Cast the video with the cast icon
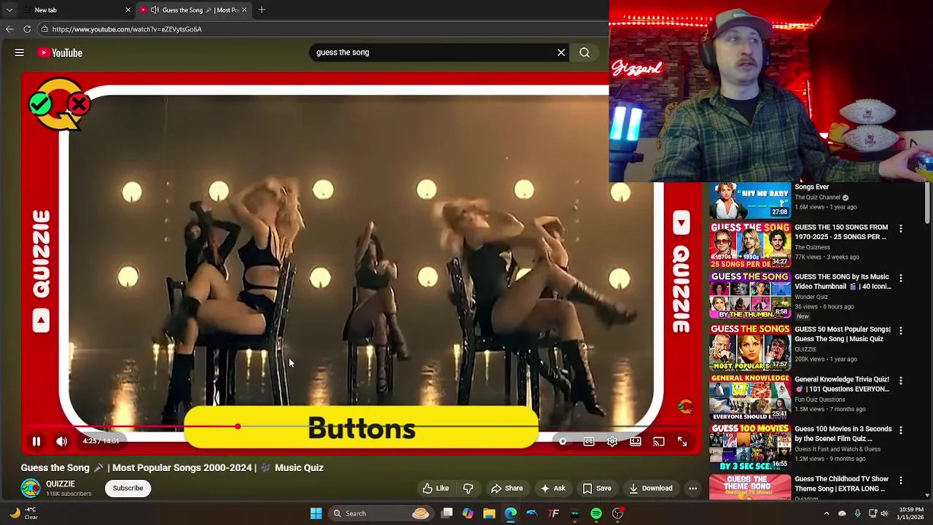Screen dimensions: 933x525 click(659, 441)
